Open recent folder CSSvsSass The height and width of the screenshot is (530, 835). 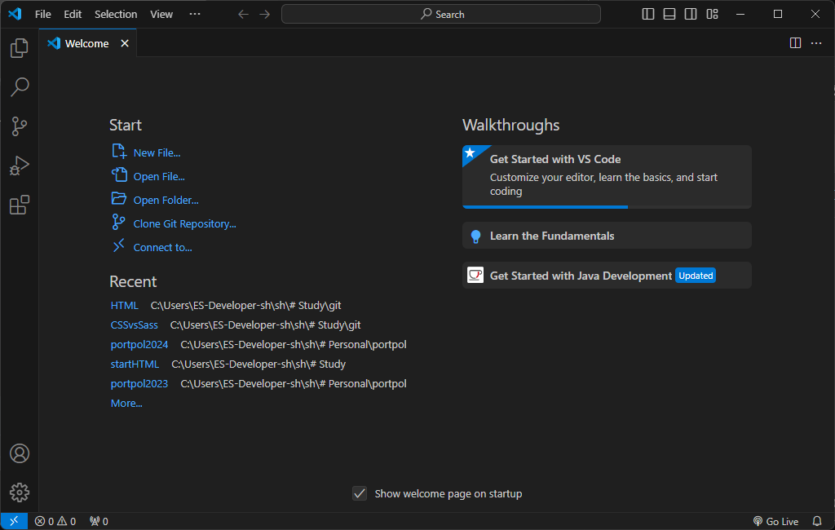(x=135, y=325)
